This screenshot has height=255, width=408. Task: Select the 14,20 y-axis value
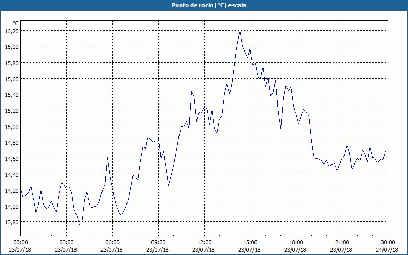pos(12,190)
